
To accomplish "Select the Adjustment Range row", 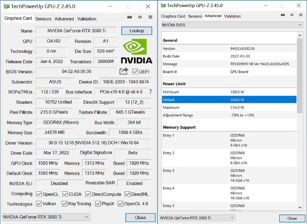I will click(x=229, y=115).
